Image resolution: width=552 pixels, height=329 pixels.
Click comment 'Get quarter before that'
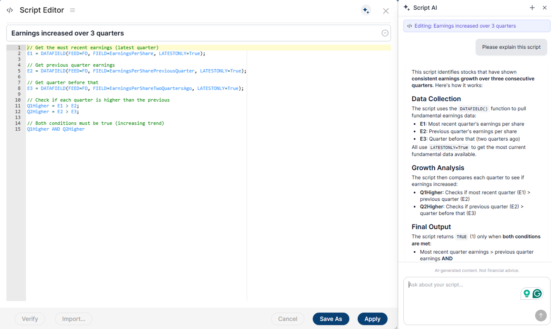click(63, 82)
